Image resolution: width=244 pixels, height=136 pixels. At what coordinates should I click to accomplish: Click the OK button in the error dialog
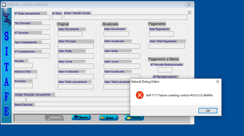(x=208, y=111)
